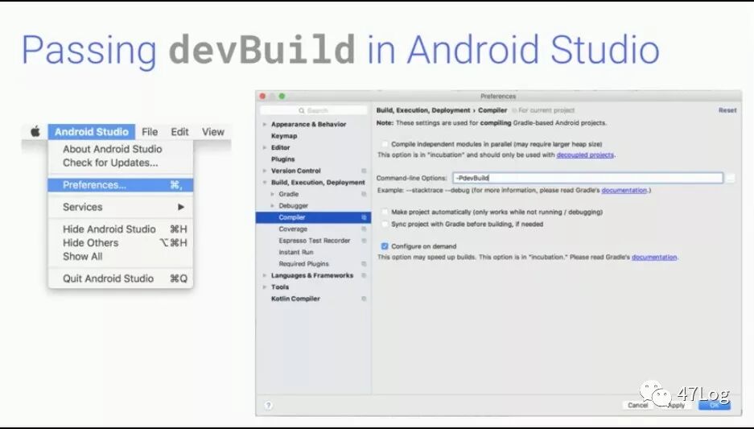Image resolution: width=754 pixels, height=429 pixels.
Task: Open the Apple menu icon
Action: click(x=35, y=131)
